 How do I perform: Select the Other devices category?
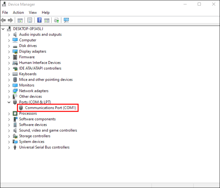tap(30, 96)
